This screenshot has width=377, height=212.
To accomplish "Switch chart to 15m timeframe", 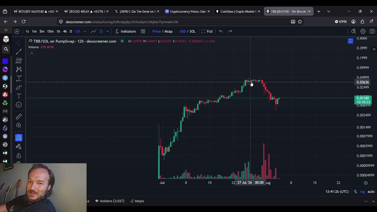I will [x=50, y=31].
